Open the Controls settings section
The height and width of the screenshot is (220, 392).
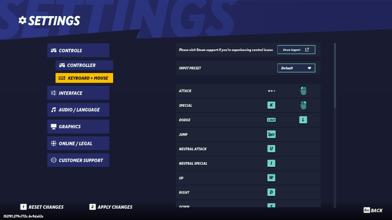pos(78,50)
